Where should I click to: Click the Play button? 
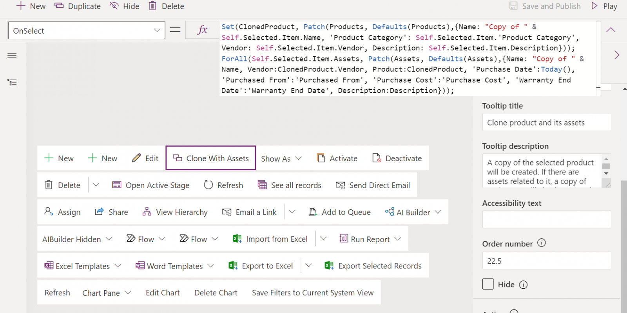coord(604,6)
